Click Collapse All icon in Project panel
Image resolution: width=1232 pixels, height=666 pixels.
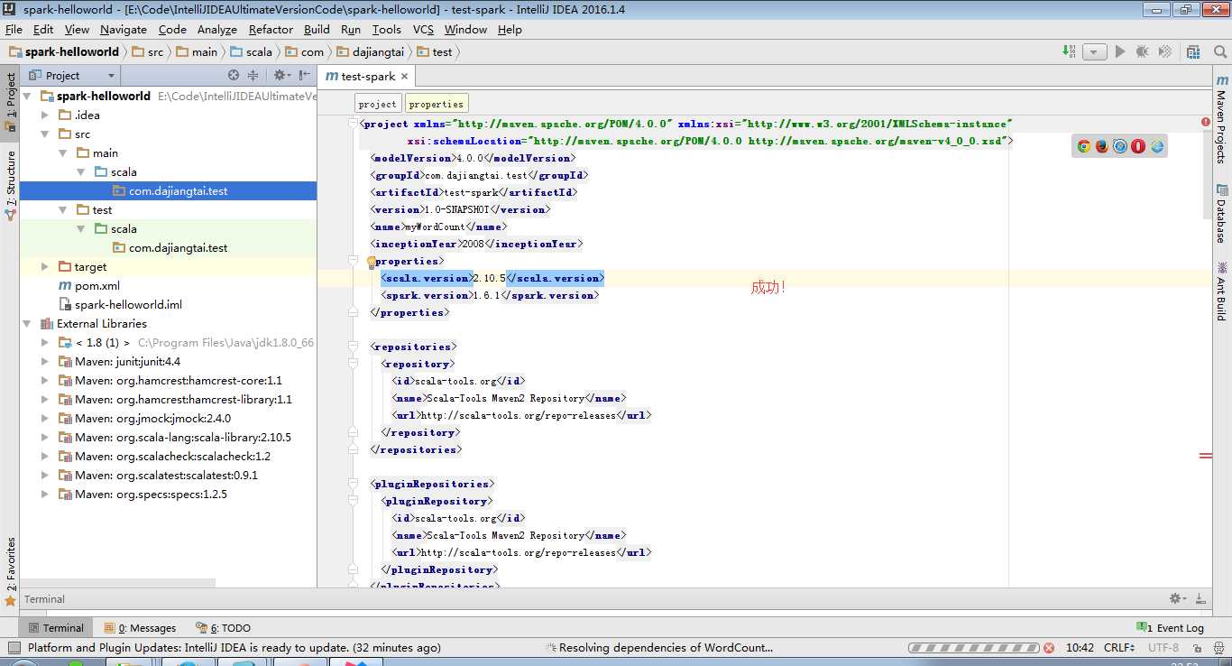(253, 75)
